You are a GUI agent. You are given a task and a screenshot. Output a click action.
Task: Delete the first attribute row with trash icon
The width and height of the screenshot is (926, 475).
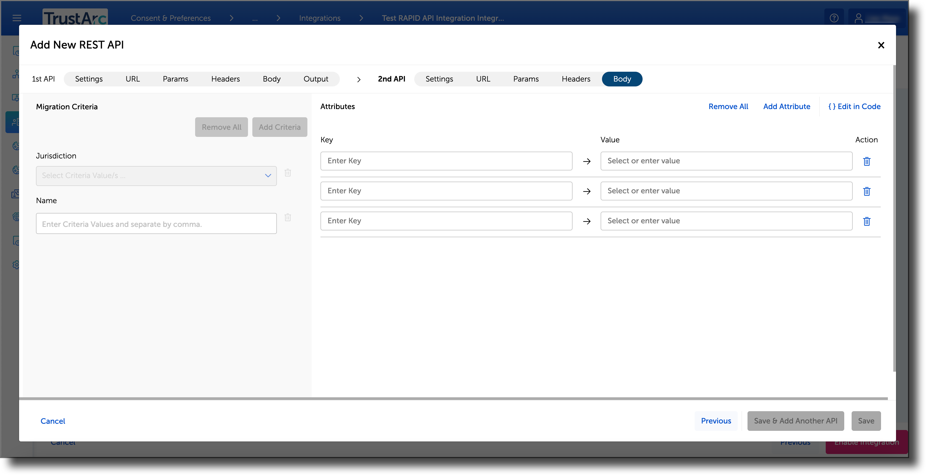[867, 161]
